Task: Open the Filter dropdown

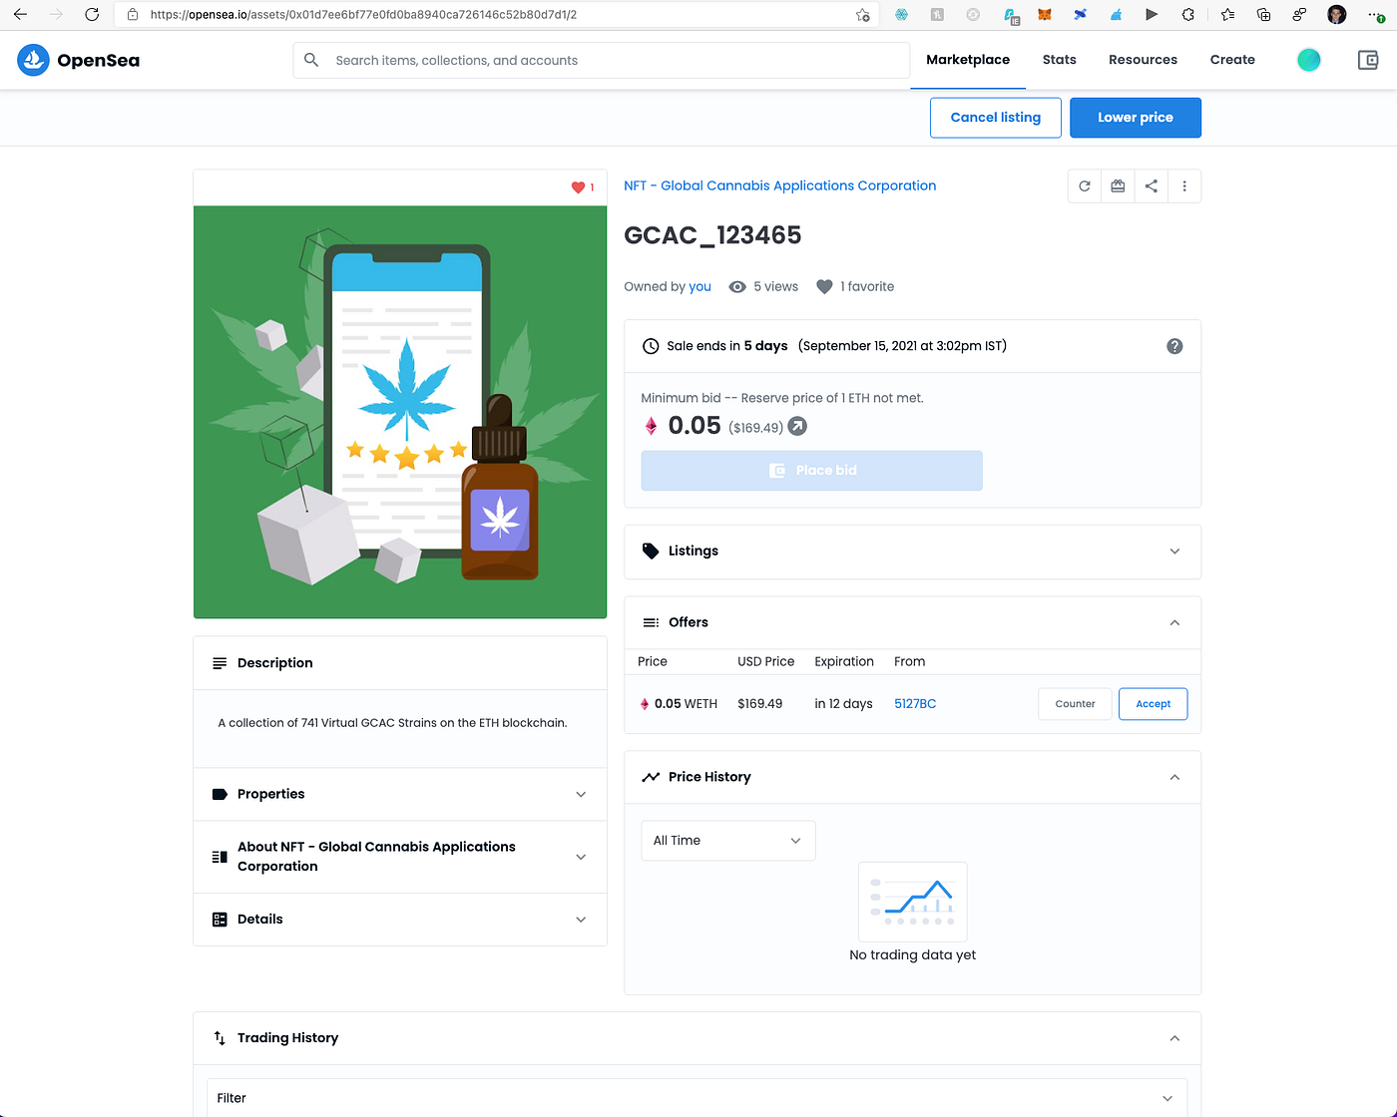Action: coord(697,1098)
